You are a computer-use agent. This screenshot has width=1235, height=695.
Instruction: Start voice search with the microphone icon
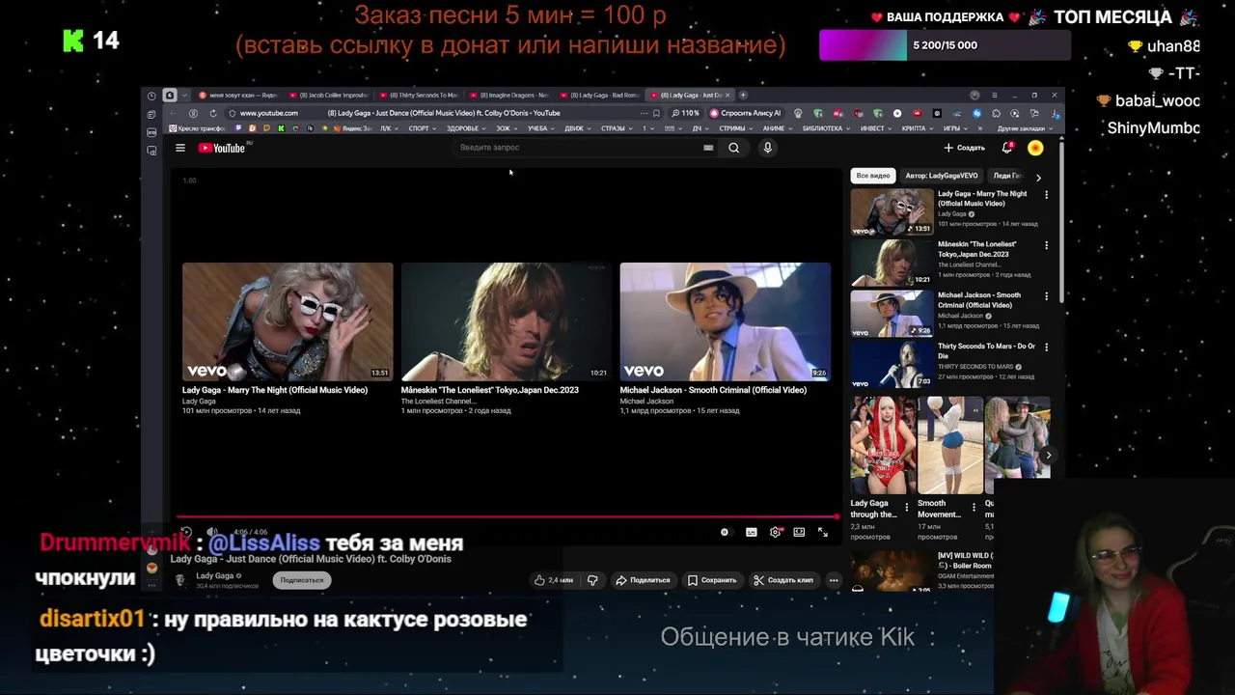pyautogui.click(x=767, y=148)
